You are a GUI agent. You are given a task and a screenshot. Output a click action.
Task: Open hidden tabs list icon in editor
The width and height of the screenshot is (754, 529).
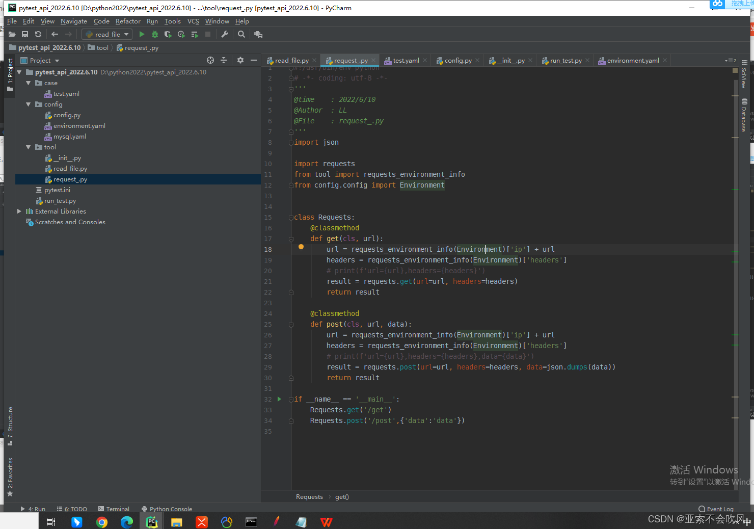[x=731, y=61]
